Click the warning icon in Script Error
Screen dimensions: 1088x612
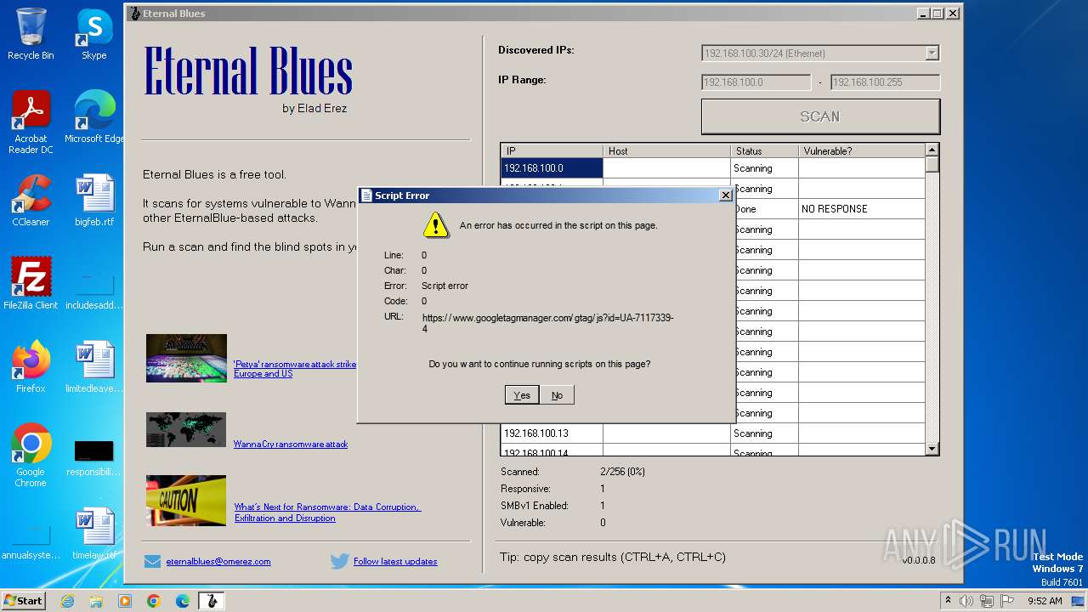pyautogui.click(x=436, y=225)
